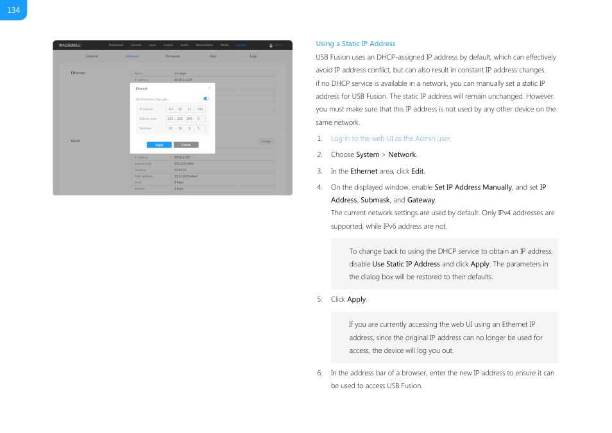Viewport: 612px width, 433px height.
Task: Click into the Subnet mask input field
Action: click(x=185, y=118)
